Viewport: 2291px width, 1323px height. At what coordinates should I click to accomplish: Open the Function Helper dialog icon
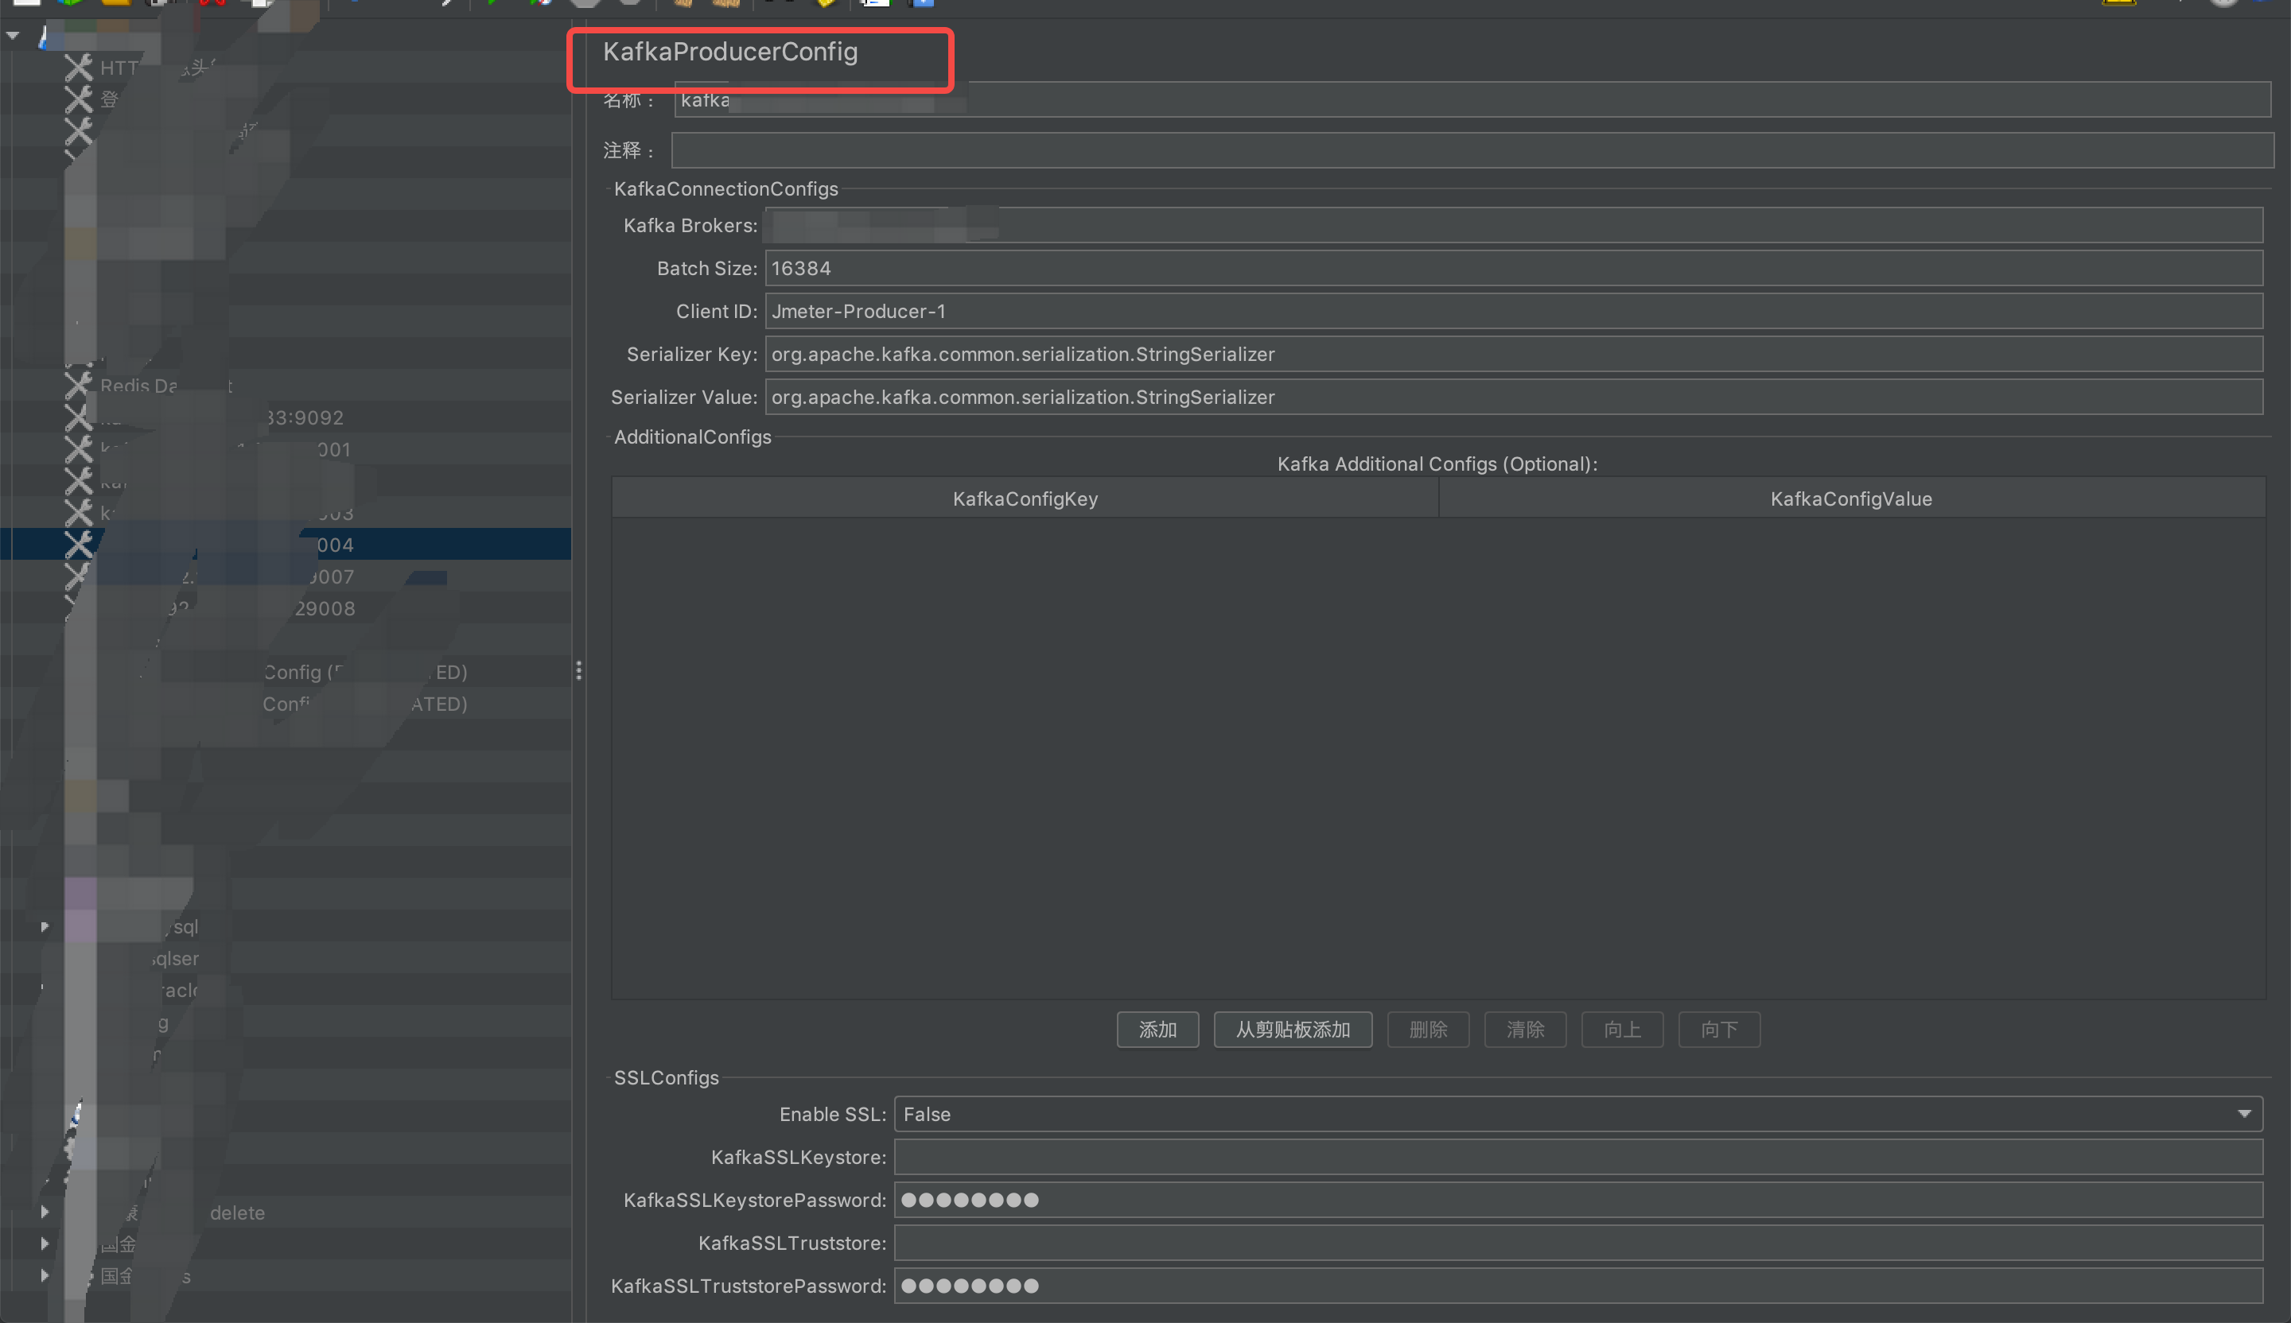point(826,4)
